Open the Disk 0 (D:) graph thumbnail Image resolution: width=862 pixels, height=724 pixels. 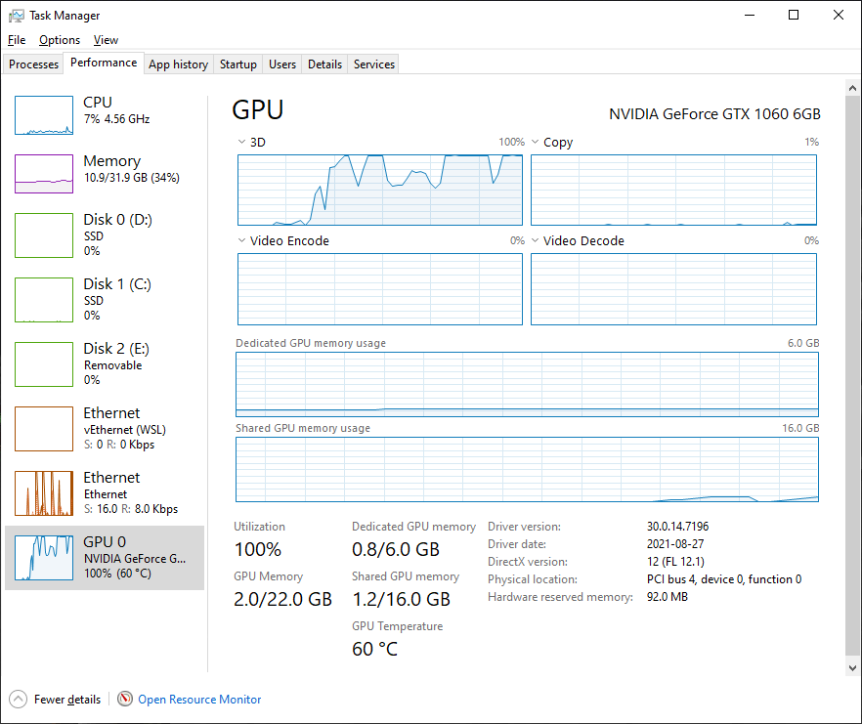(44, 235)
